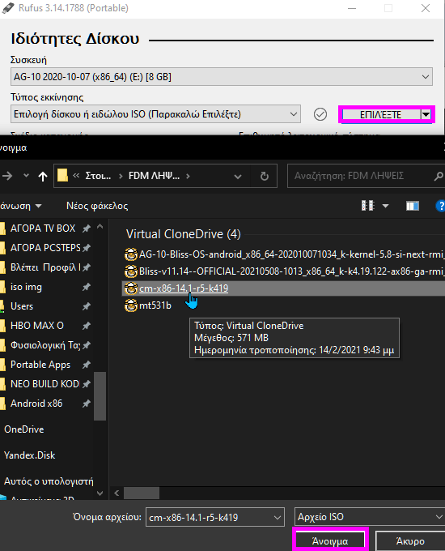Click pin icon next to Users
Screen dimensions: 445x551
coord(87,307)
